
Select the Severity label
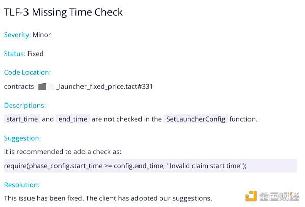pos(17,35)
